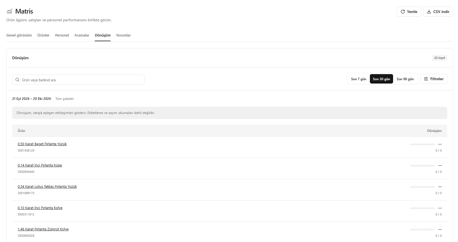Click the sliders icon in Filtreler

[x=426, y=79]
